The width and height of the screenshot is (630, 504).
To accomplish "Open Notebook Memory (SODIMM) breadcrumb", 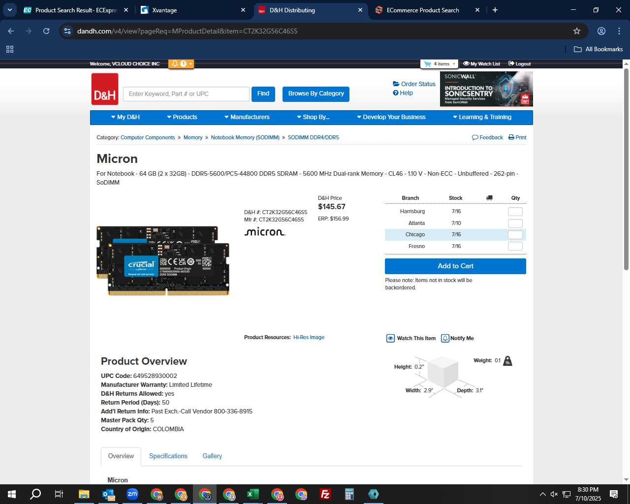I will coord(245,138).
